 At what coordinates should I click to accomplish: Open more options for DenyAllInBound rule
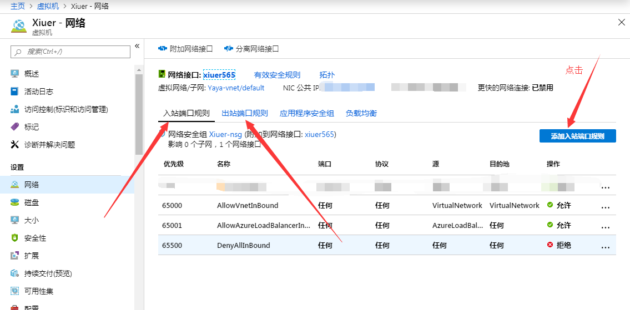coord(605,247)
